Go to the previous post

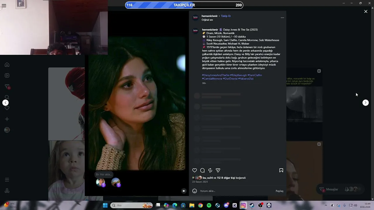(6, 103)
